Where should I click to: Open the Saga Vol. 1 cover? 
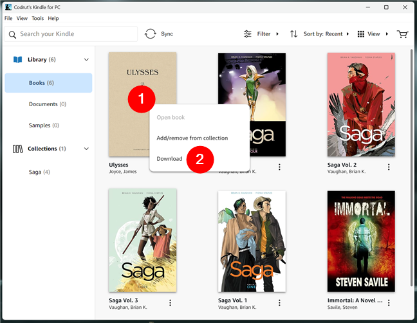click(x=252, y=241)
